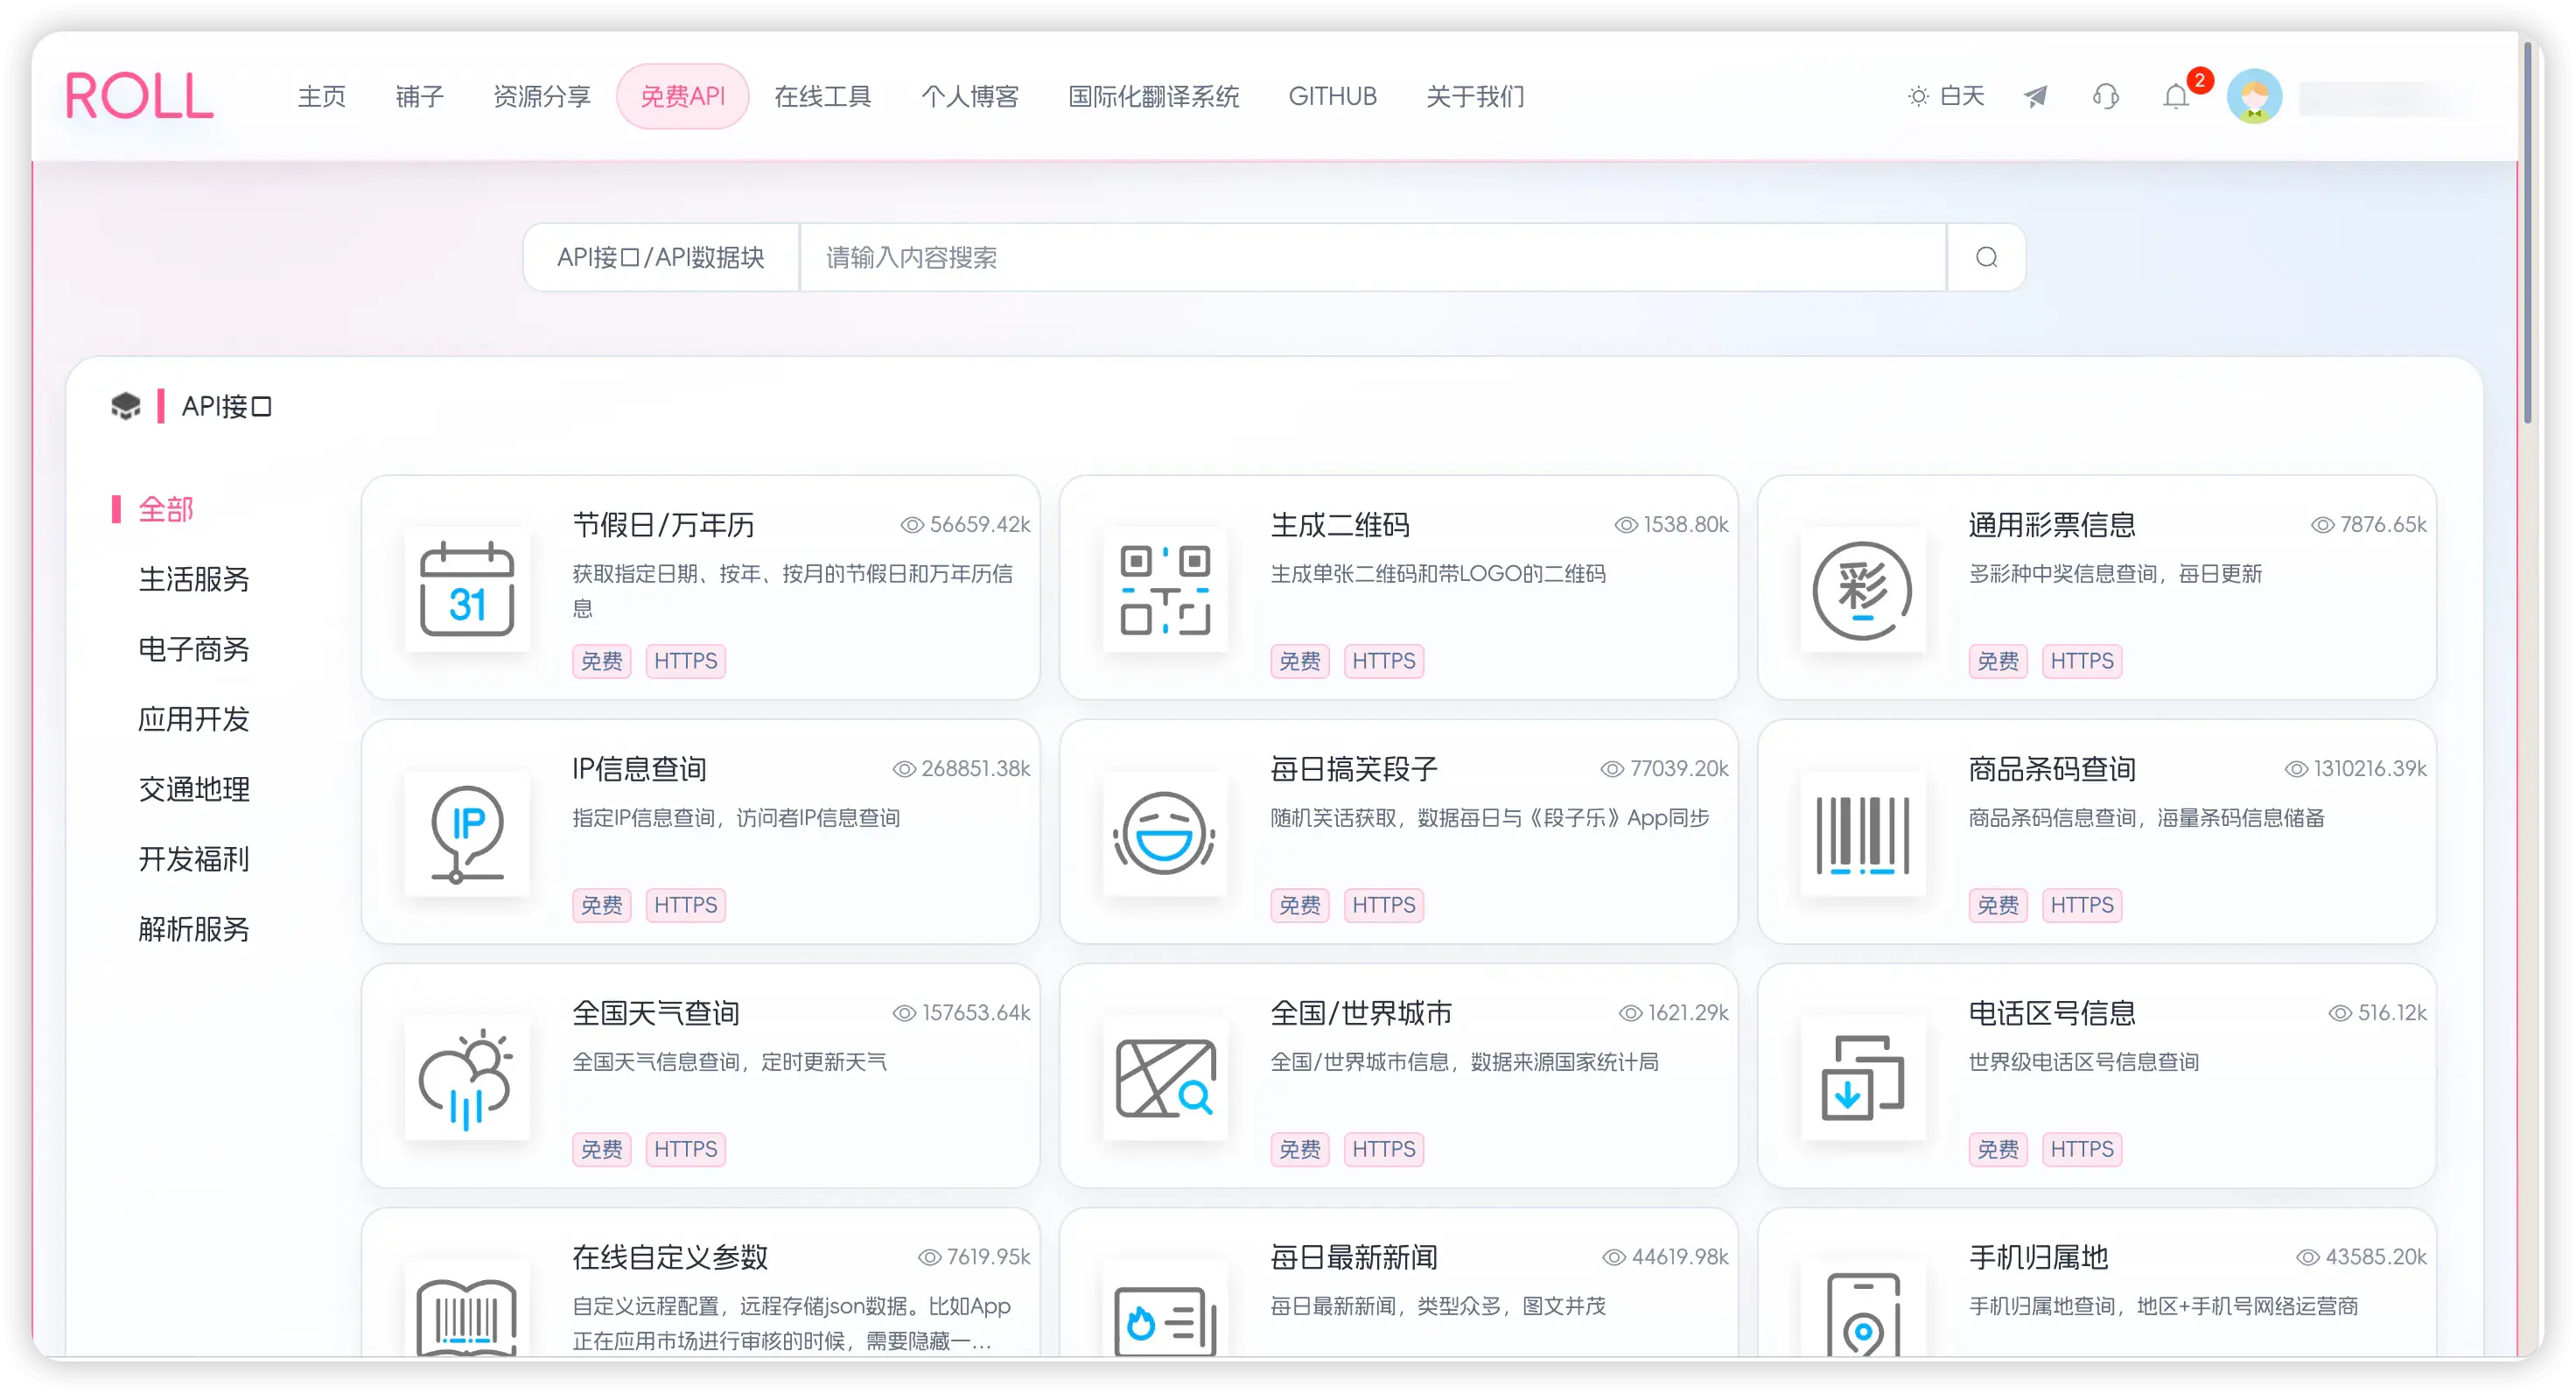Viewport: 2576px width, 1393px height.
Task: Open the API接口/API数据块 search type selector
Action: (x=660, y=257)
